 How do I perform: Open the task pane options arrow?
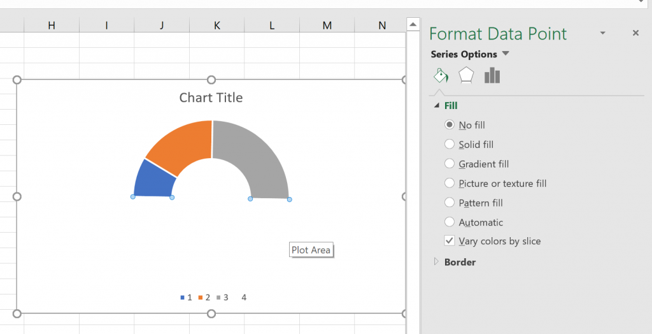coord(603,33)
